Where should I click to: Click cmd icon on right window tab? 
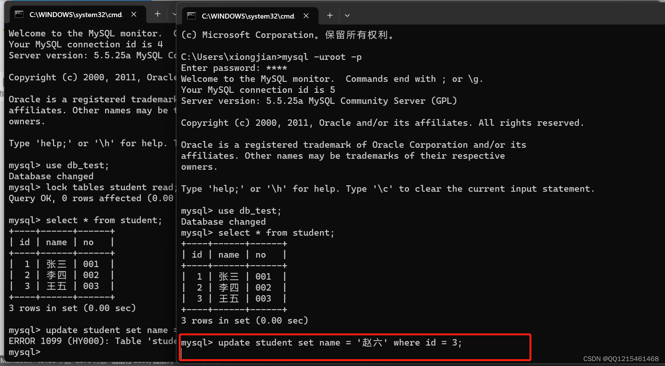(x=191, y=16)
